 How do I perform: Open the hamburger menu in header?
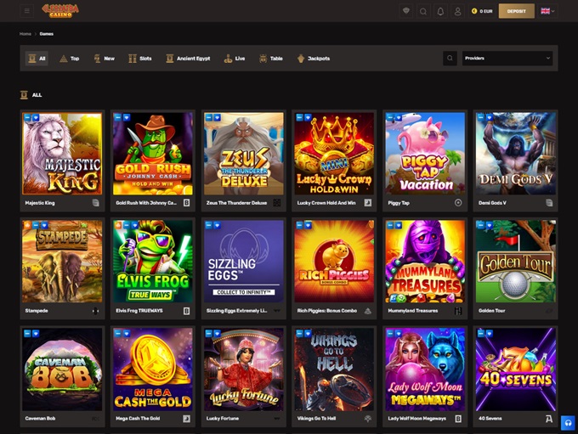[27, 11]
